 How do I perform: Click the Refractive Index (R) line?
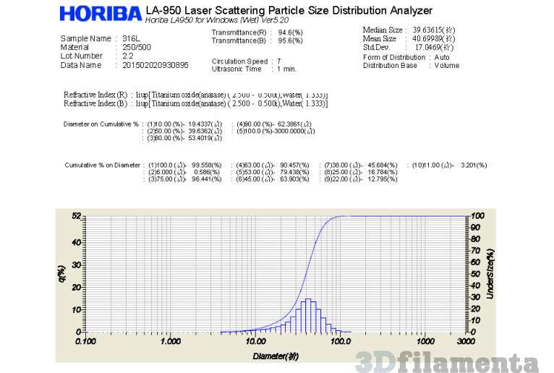[x=195, y=95]
